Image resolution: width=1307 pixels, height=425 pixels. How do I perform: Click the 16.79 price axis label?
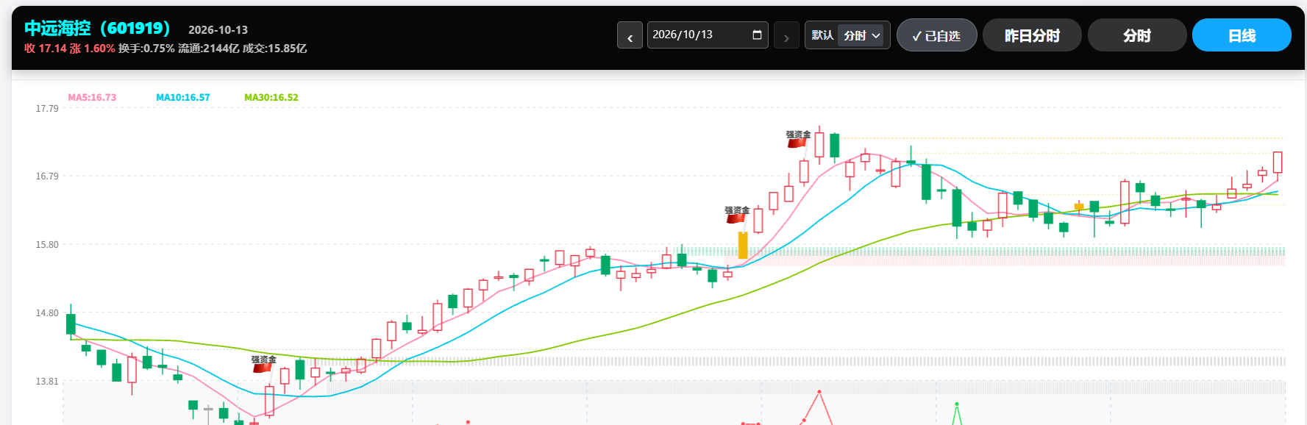[47, 176]
